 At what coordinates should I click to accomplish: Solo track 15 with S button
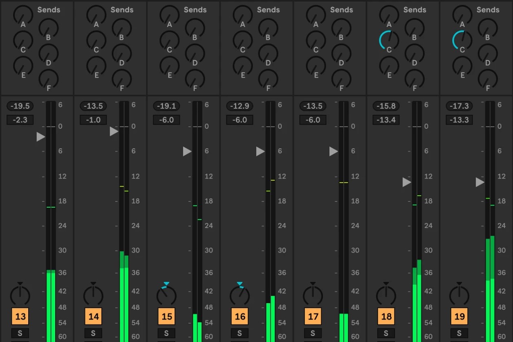click(166, 333)
